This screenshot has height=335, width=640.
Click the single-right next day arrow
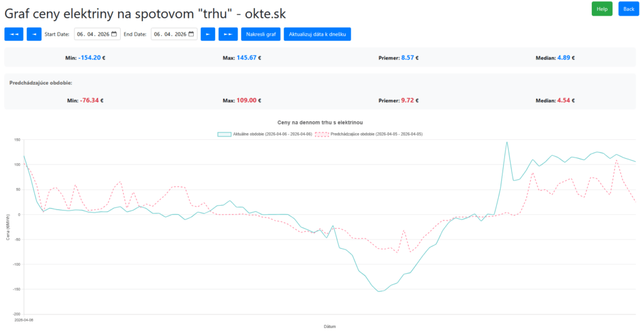(x=207, y=34)
